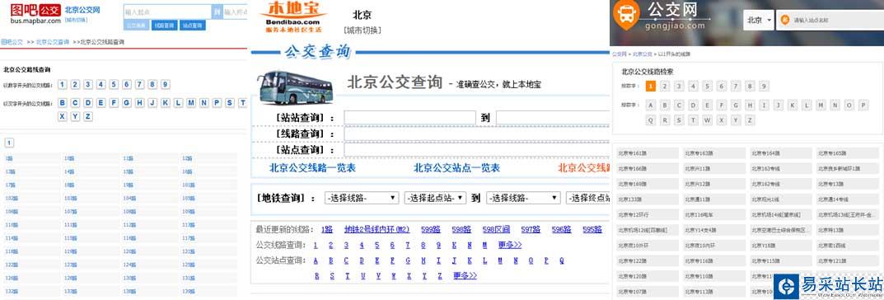
Task: Open the 599路 recently updated route link
Action: [x=430, y=229]
